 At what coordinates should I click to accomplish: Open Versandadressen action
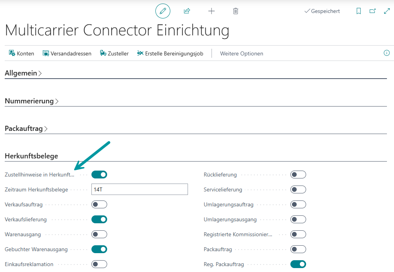67,53
